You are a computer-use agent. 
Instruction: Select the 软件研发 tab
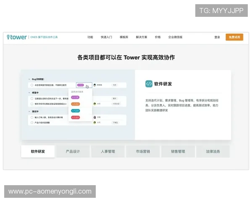coord(38,151)
